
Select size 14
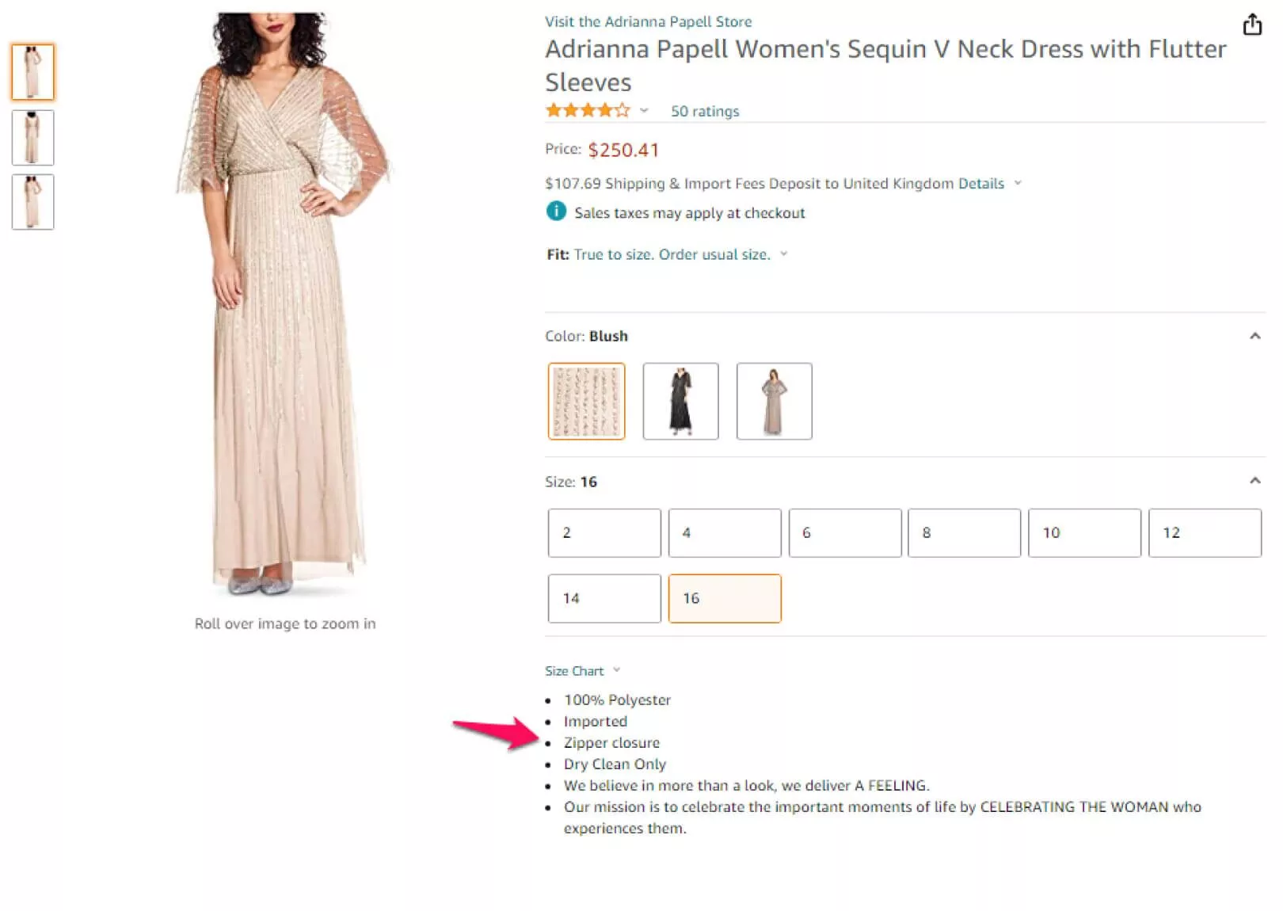point(603,598)
